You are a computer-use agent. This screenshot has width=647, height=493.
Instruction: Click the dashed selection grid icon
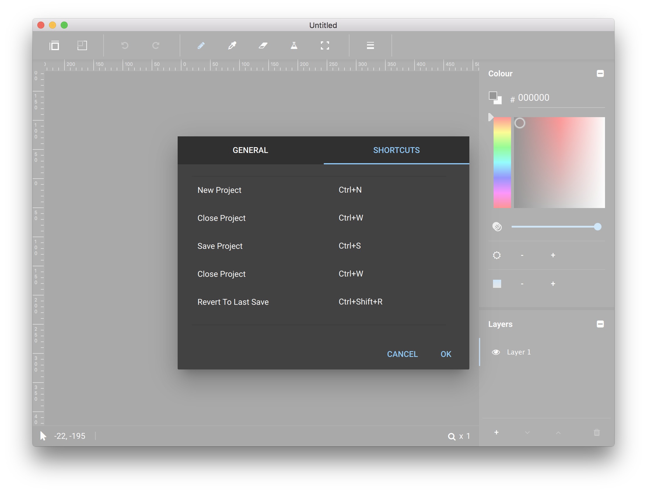coord(82,45)
